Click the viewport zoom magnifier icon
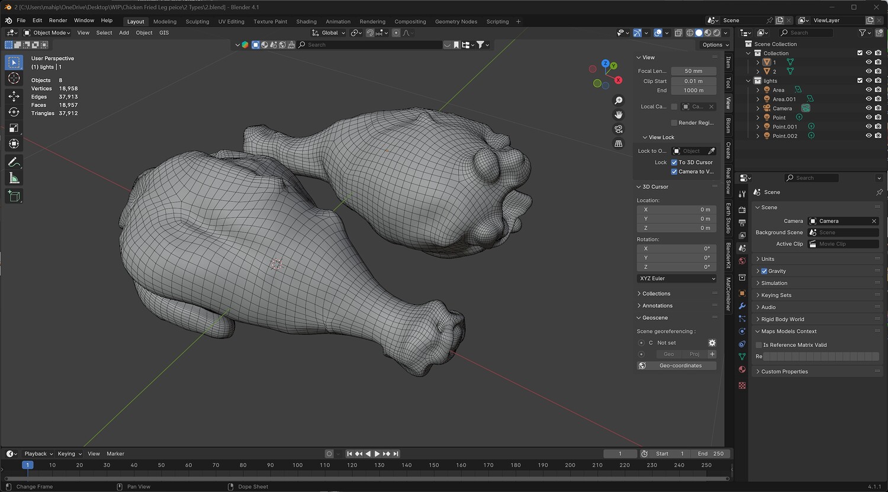 (x=619, y=101)
